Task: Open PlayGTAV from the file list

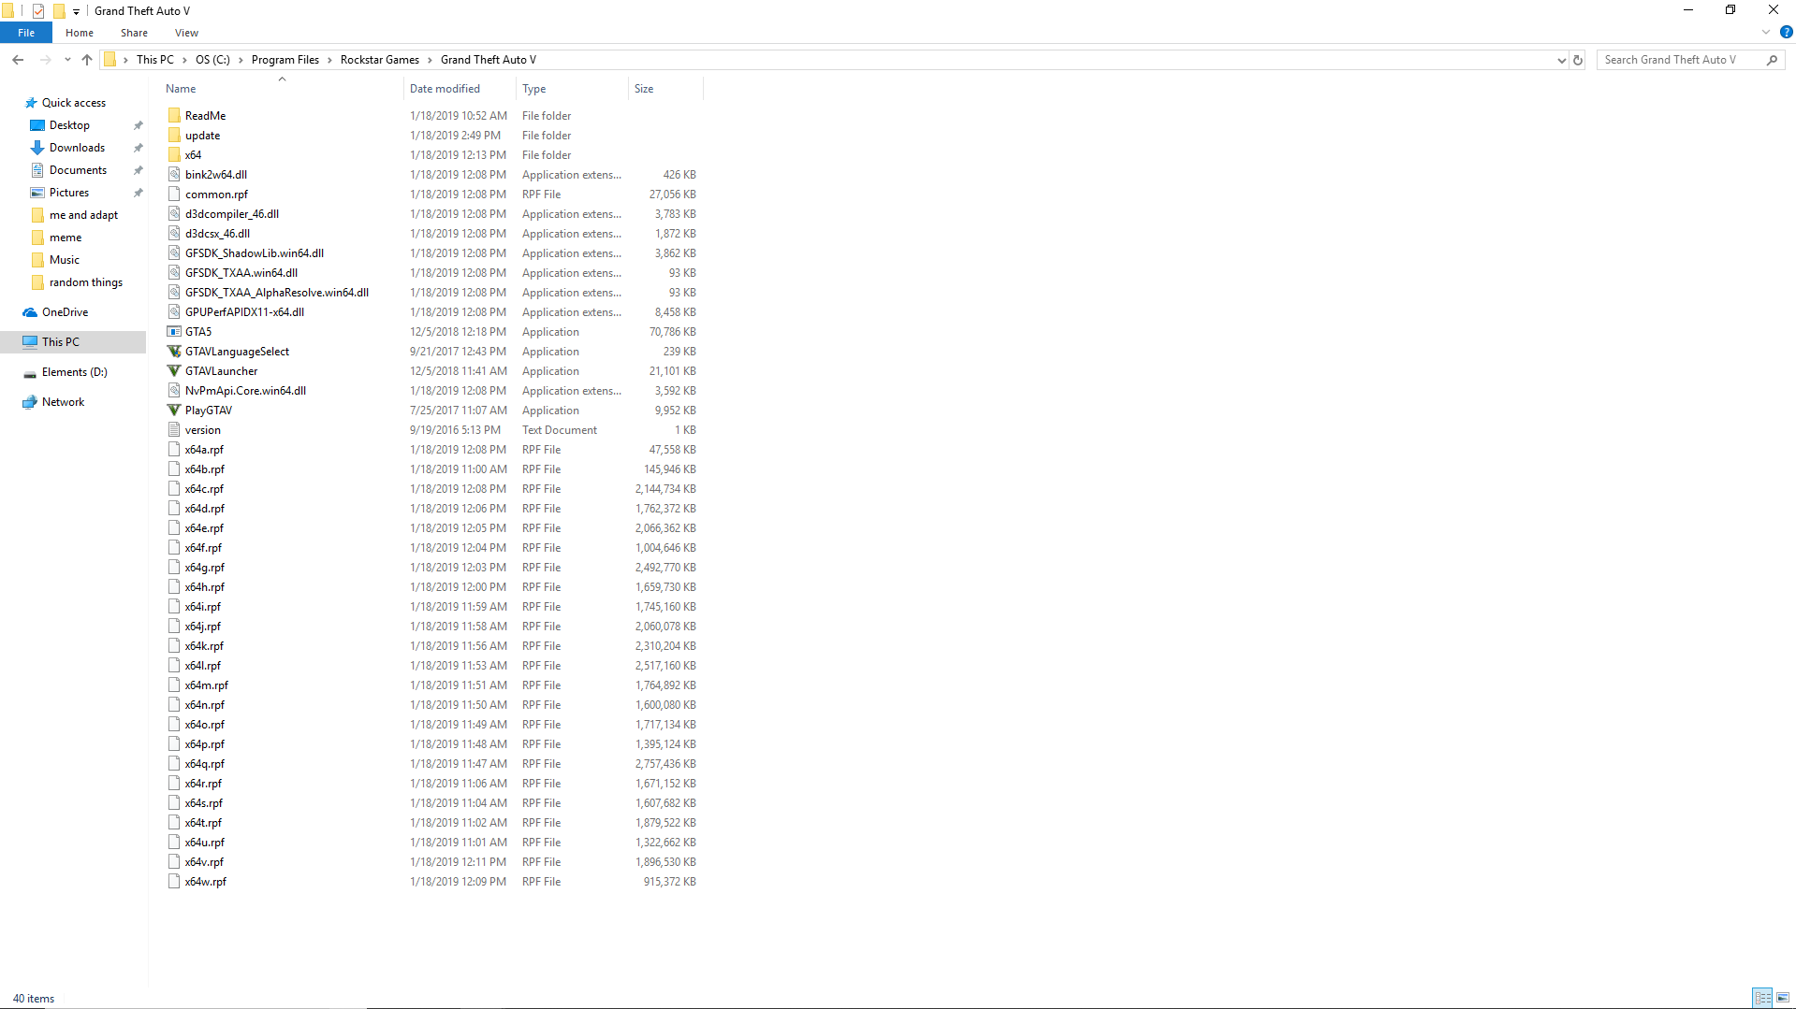Action: point(207,410)
